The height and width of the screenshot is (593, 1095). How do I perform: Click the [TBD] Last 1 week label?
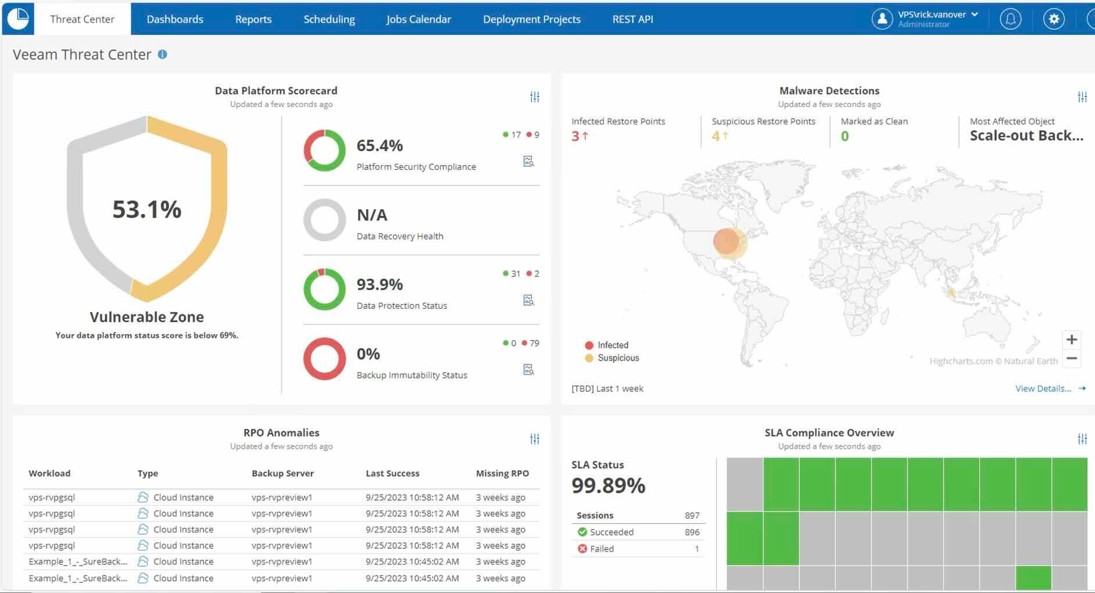point(607,388)
